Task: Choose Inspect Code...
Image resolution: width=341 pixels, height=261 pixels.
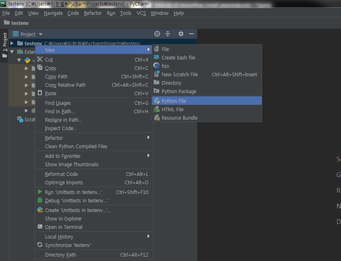Action: [94, 128]
